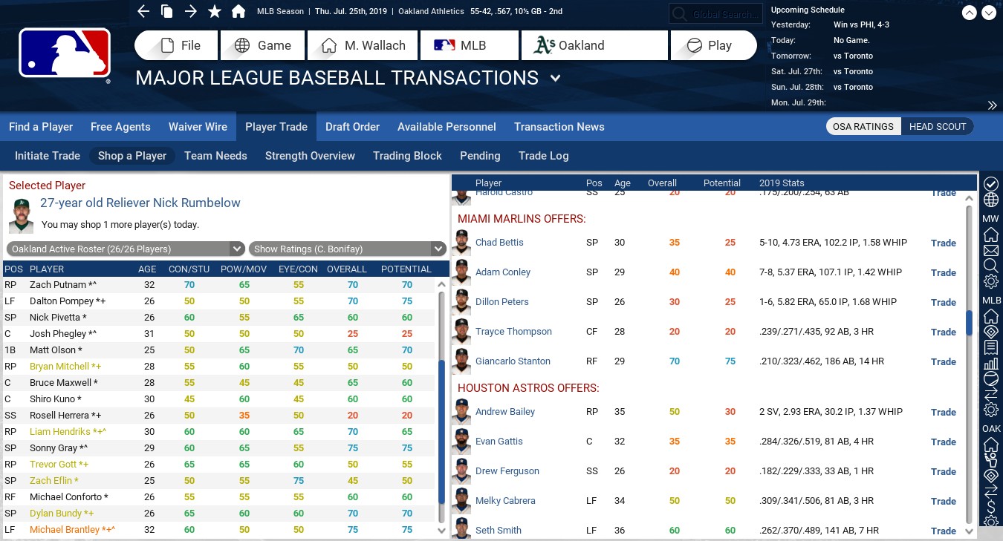Click the dollar sign icon in right sidebar

tap(990, 507)
